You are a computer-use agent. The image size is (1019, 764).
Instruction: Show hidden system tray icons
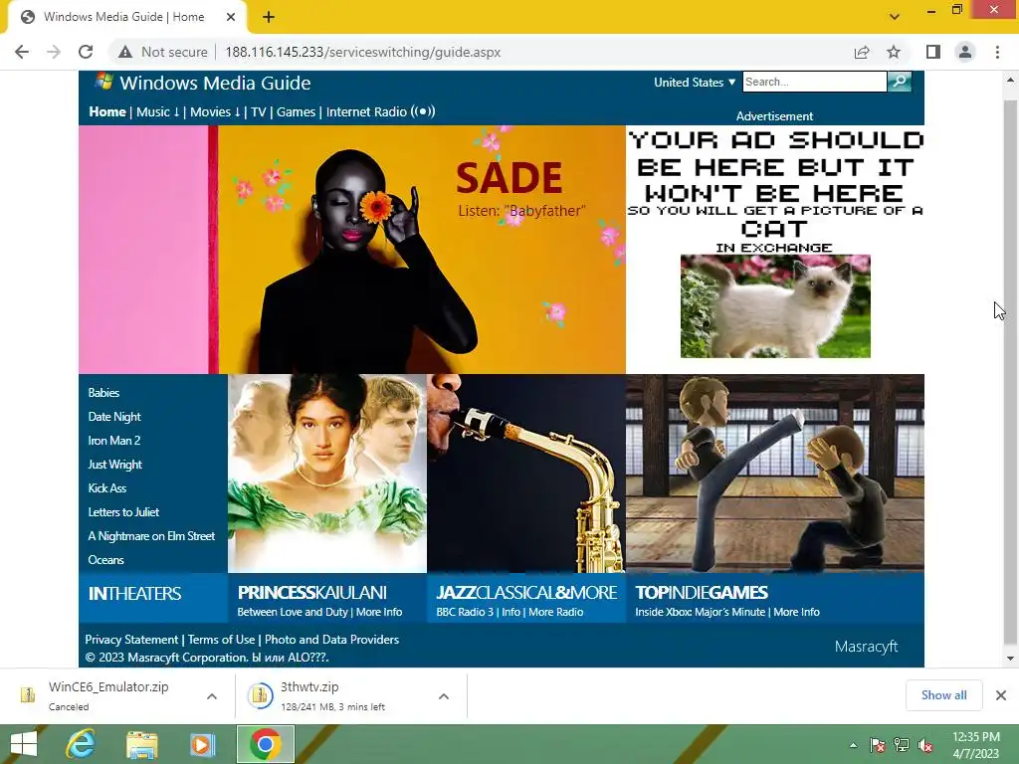[x=853, y=745]
